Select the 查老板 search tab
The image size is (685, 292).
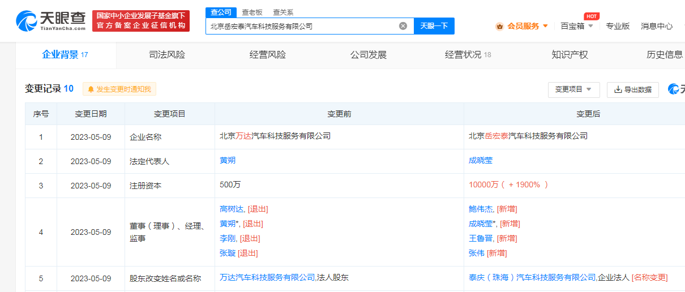pyautogui.click(x=252, y=12)
